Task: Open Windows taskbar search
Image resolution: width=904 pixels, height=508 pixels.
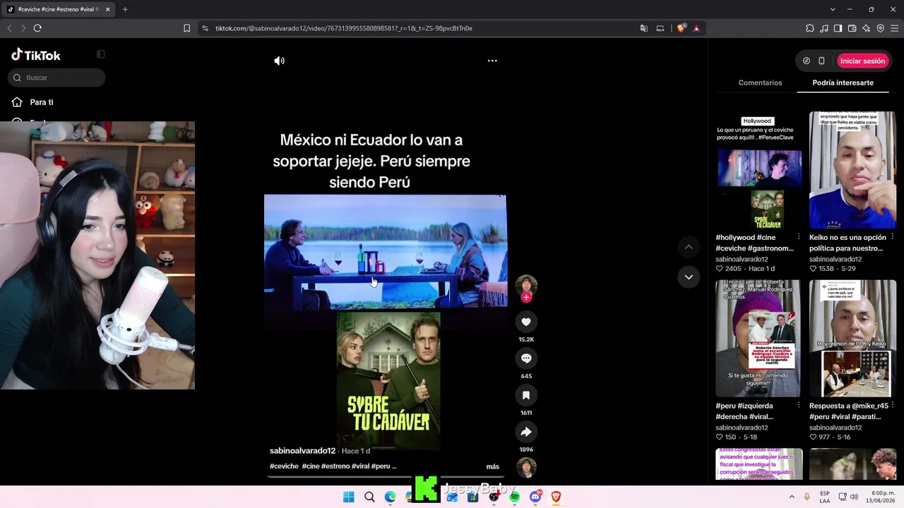Action: click(x=369, y=497)
